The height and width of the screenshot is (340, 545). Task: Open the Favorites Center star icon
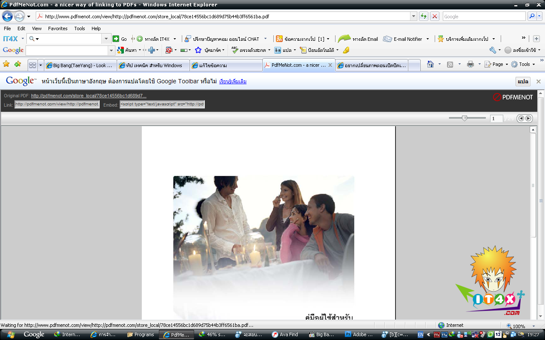pyautogui.click(x=6, y=64)
